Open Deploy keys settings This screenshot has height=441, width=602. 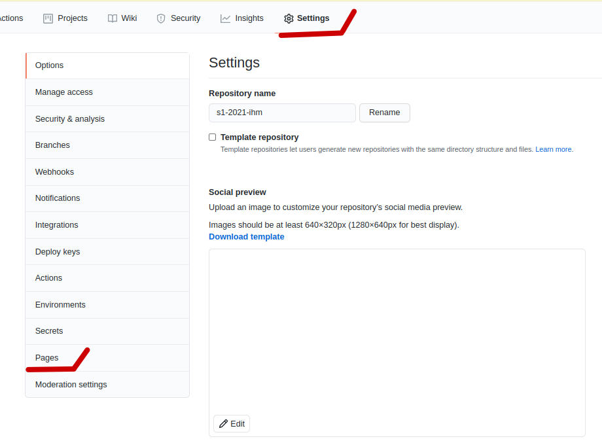(58, 252)
